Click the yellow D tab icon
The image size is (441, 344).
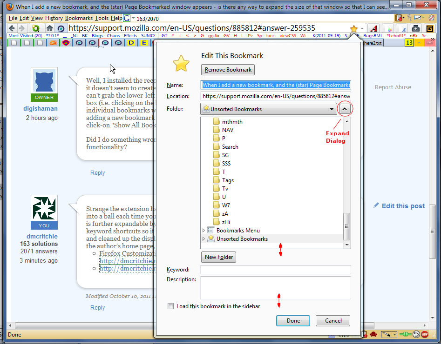coord(131,43)
